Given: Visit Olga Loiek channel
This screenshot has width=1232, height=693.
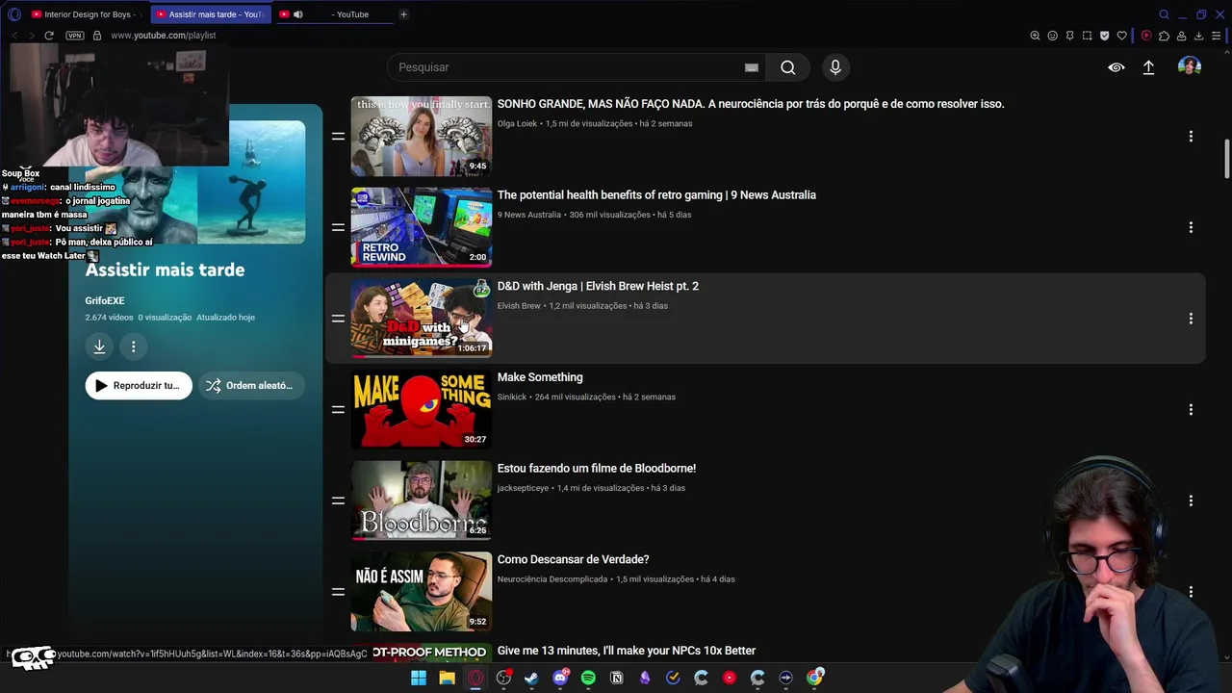Looking at the screenshot, I should (517, 123).
